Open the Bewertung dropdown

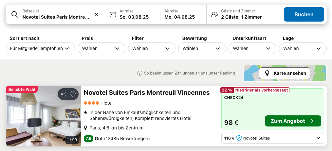click(202, 48)
